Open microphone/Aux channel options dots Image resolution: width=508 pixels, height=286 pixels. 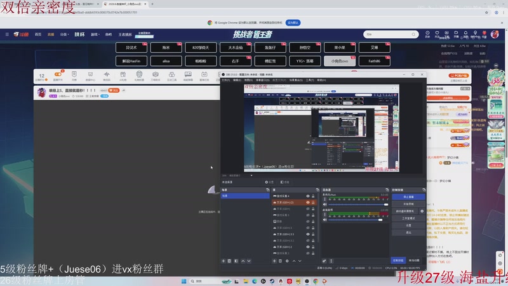point(325,199)
